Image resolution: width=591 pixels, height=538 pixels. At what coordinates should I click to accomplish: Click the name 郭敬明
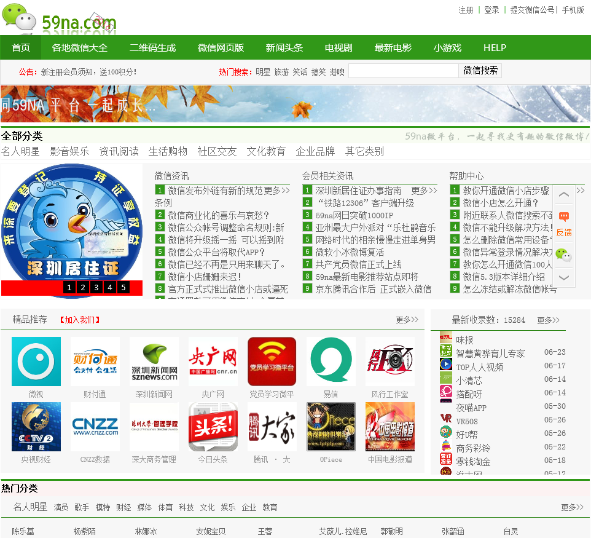coord(391,532)
